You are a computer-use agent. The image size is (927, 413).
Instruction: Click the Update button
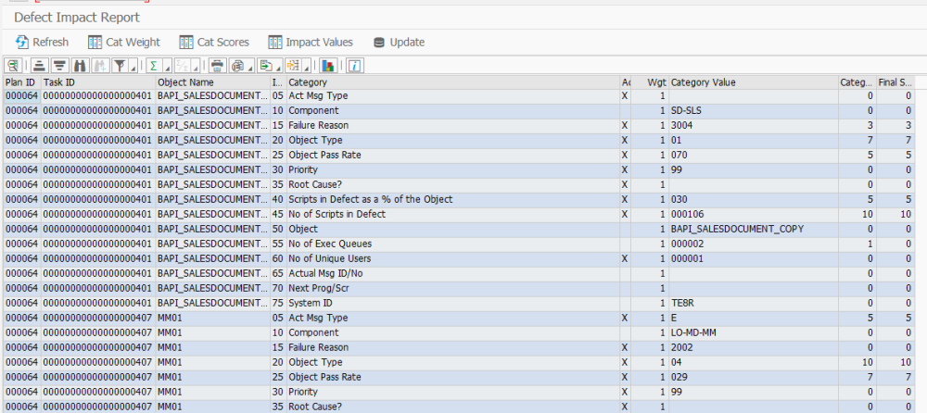click(x=399, y=42)
